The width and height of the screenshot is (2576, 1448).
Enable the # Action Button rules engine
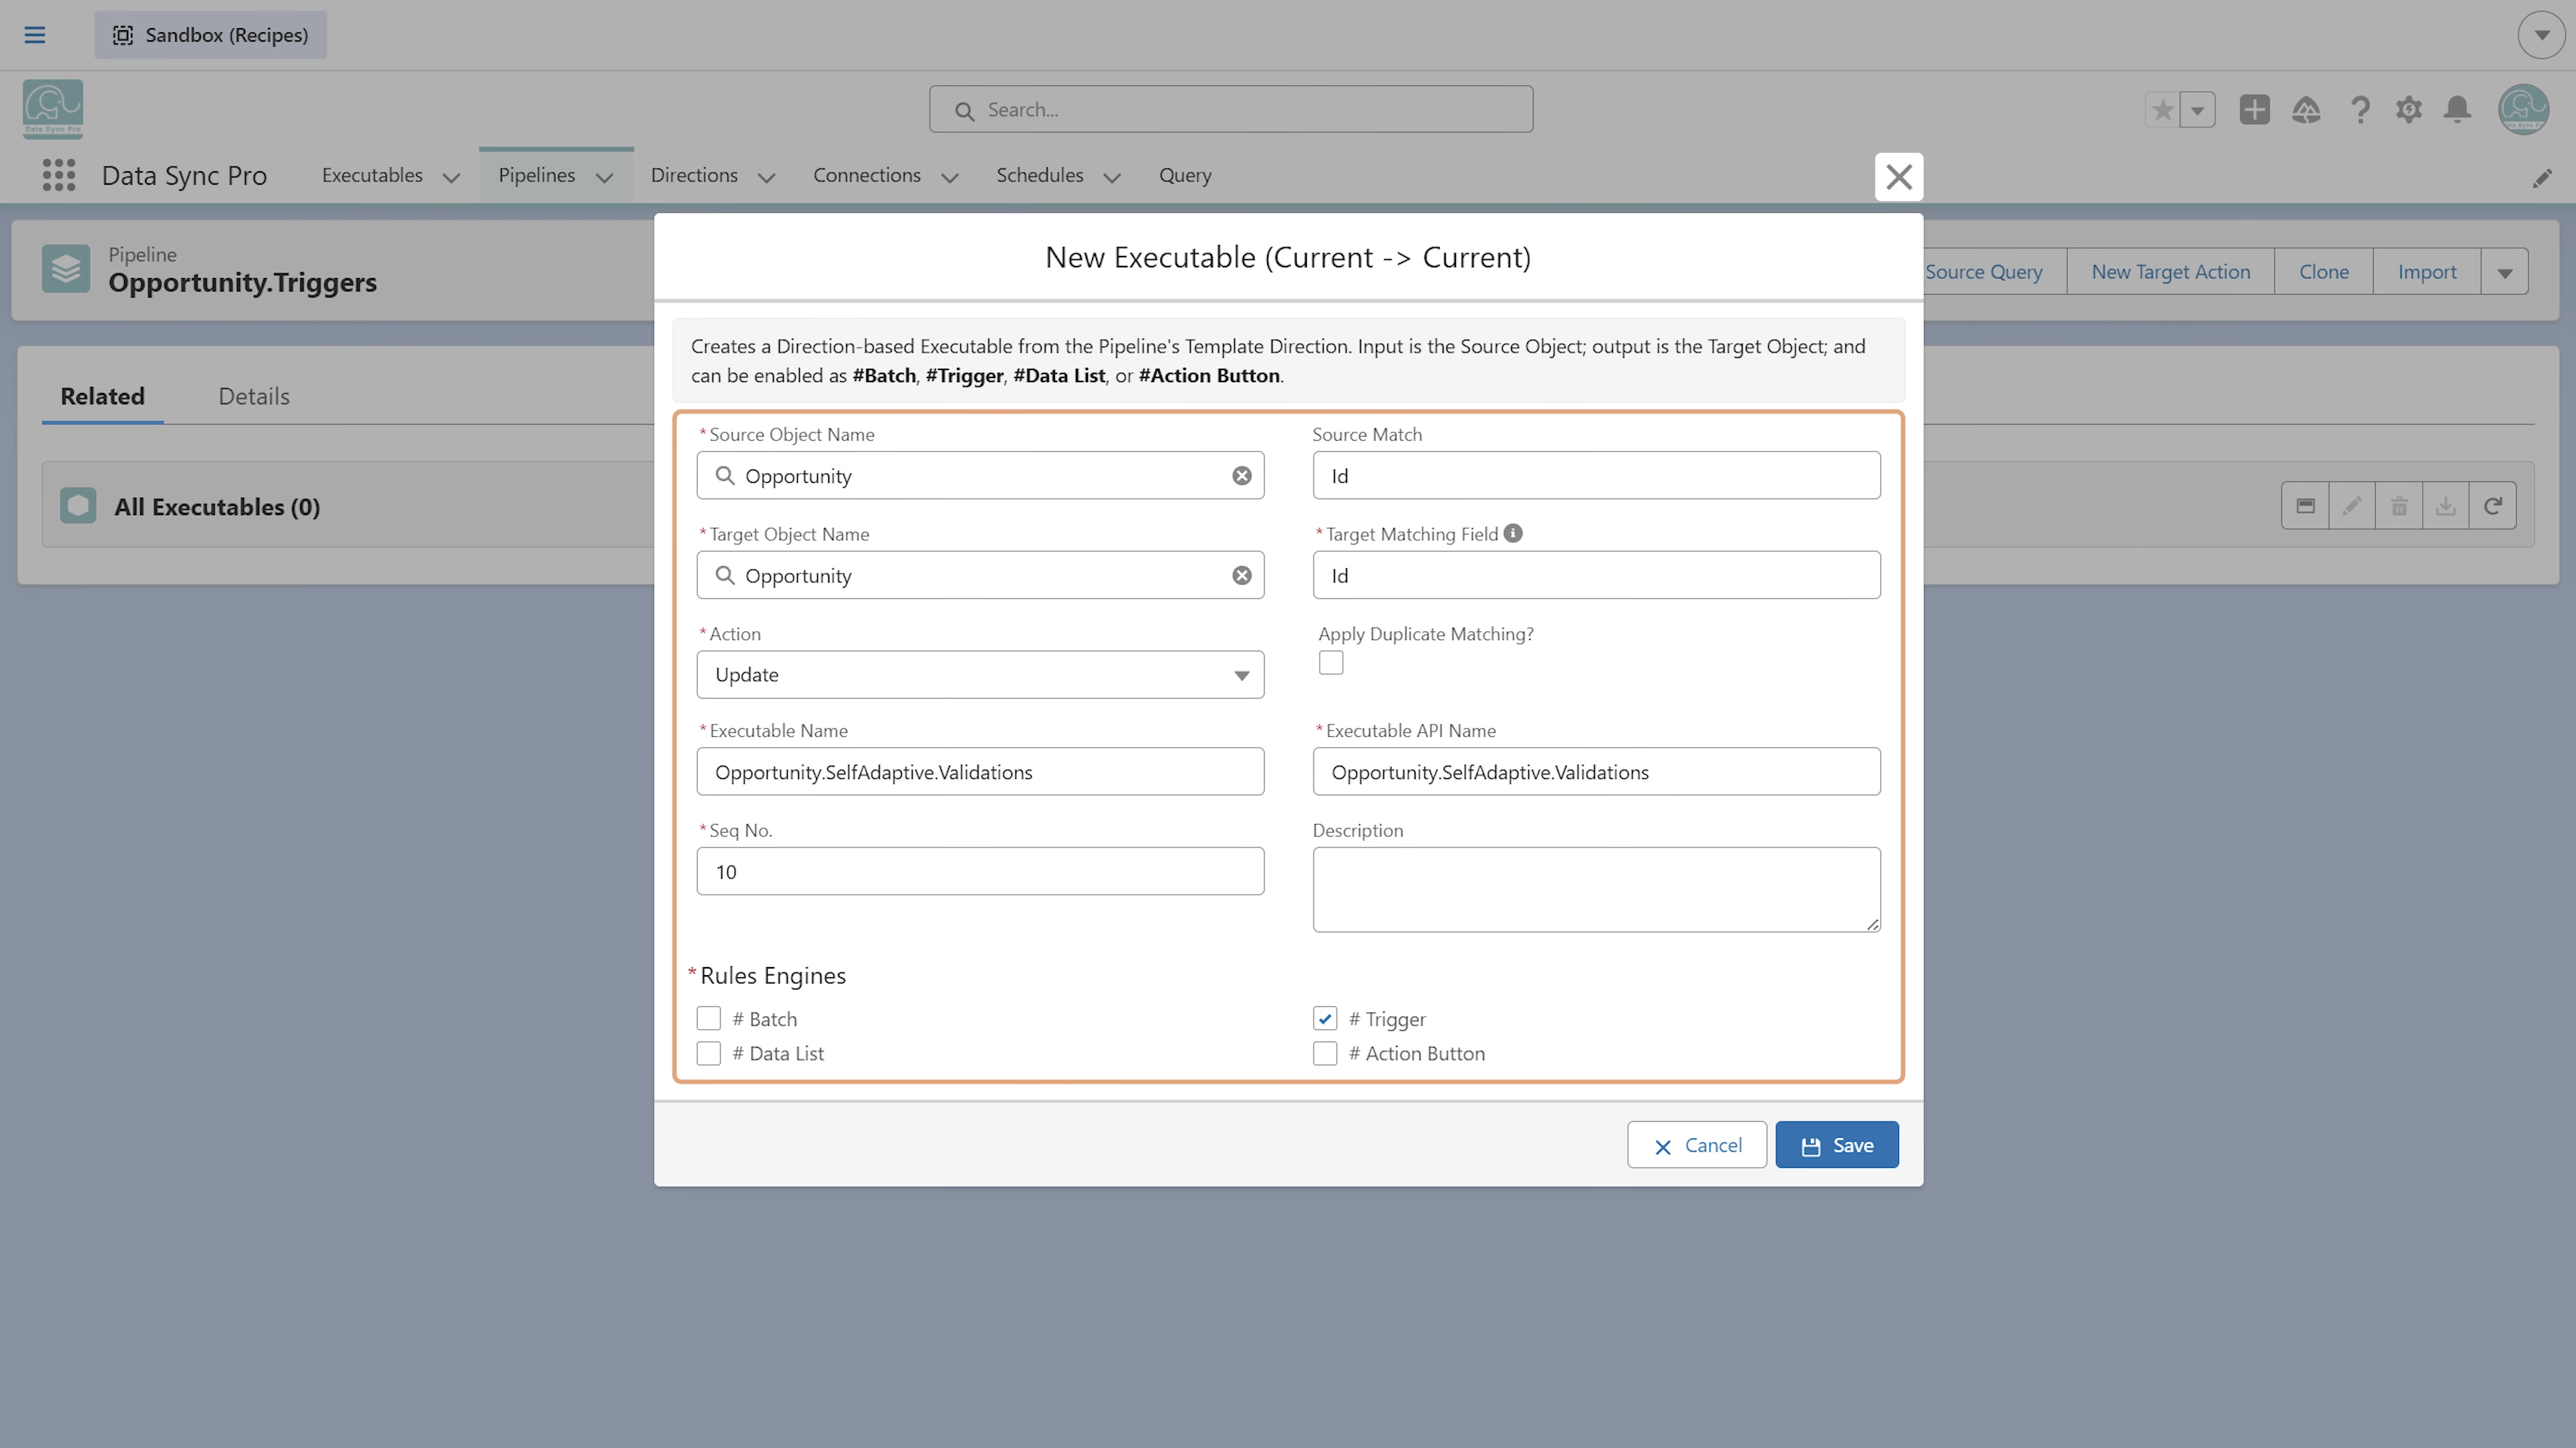1325,1054
